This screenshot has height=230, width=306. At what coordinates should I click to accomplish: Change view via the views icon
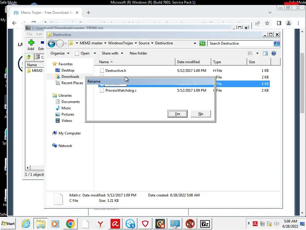coord(250,53)
